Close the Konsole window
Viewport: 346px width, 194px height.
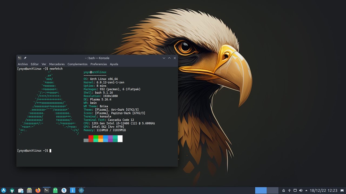click(x=175, y=58)
